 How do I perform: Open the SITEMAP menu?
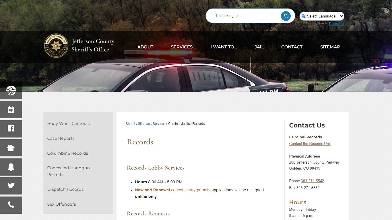click(x=330, y=47)
